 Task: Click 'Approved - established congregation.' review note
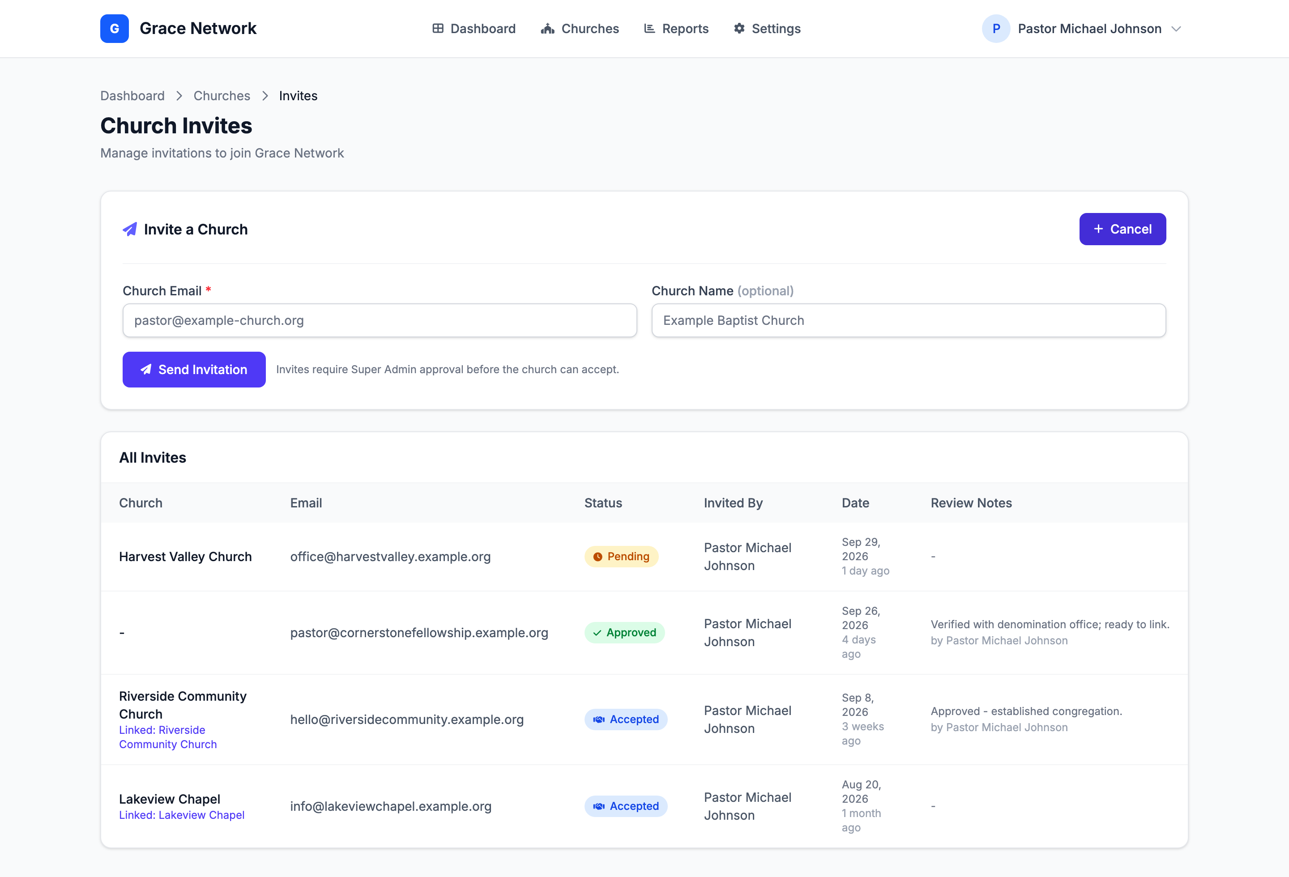click(1027, 711)
